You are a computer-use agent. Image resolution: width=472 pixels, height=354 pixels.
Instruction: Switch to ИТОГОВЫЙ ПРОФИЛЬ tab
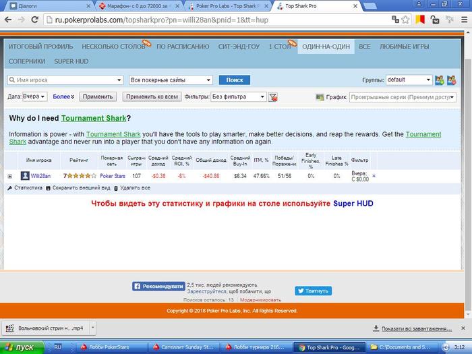[40, 47]
